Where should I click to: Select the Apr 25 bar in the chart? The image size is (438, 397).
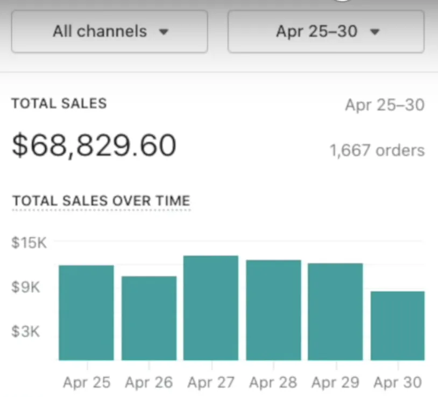(86, 313)
